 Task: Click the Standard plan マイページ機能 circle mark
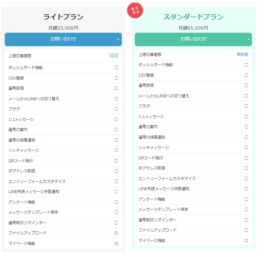tap(246, 241)
